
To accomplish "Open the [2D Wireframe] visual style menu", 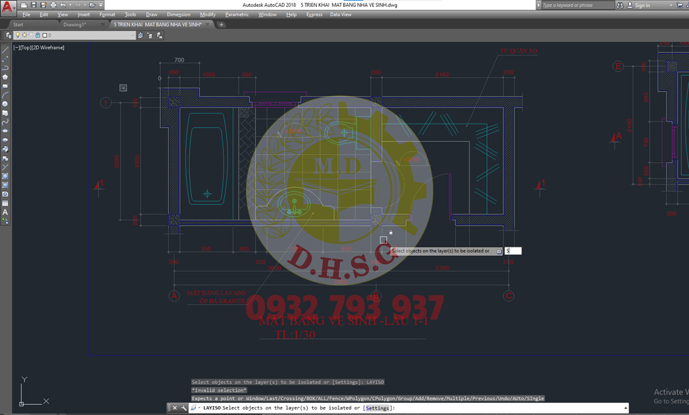I will point(49,47).
